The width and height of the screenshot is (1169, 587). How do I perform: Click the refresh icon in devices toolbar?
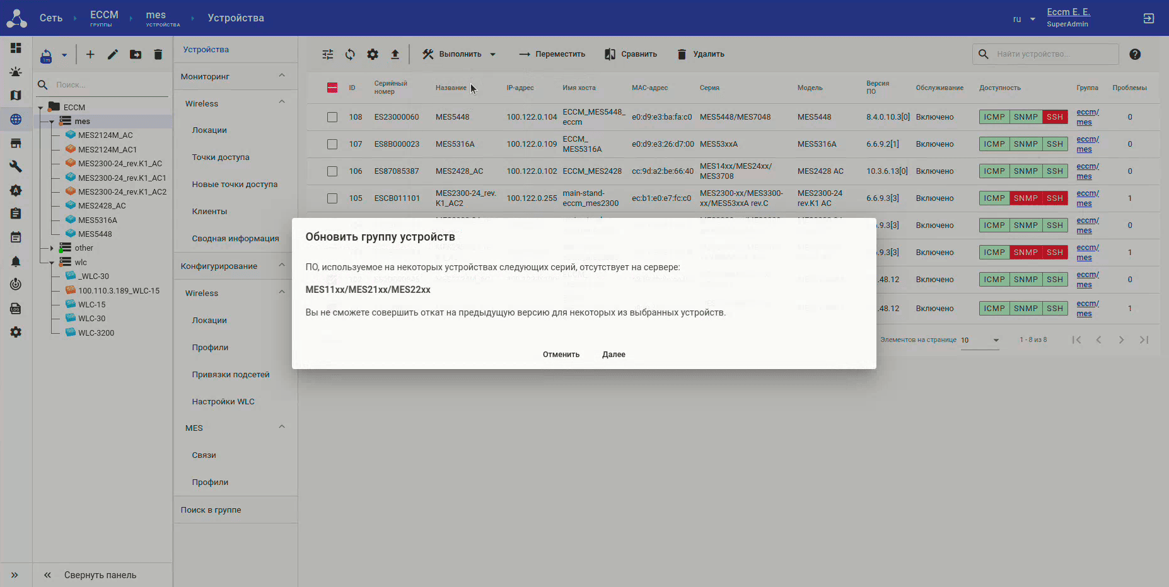(x=350, y=54)
